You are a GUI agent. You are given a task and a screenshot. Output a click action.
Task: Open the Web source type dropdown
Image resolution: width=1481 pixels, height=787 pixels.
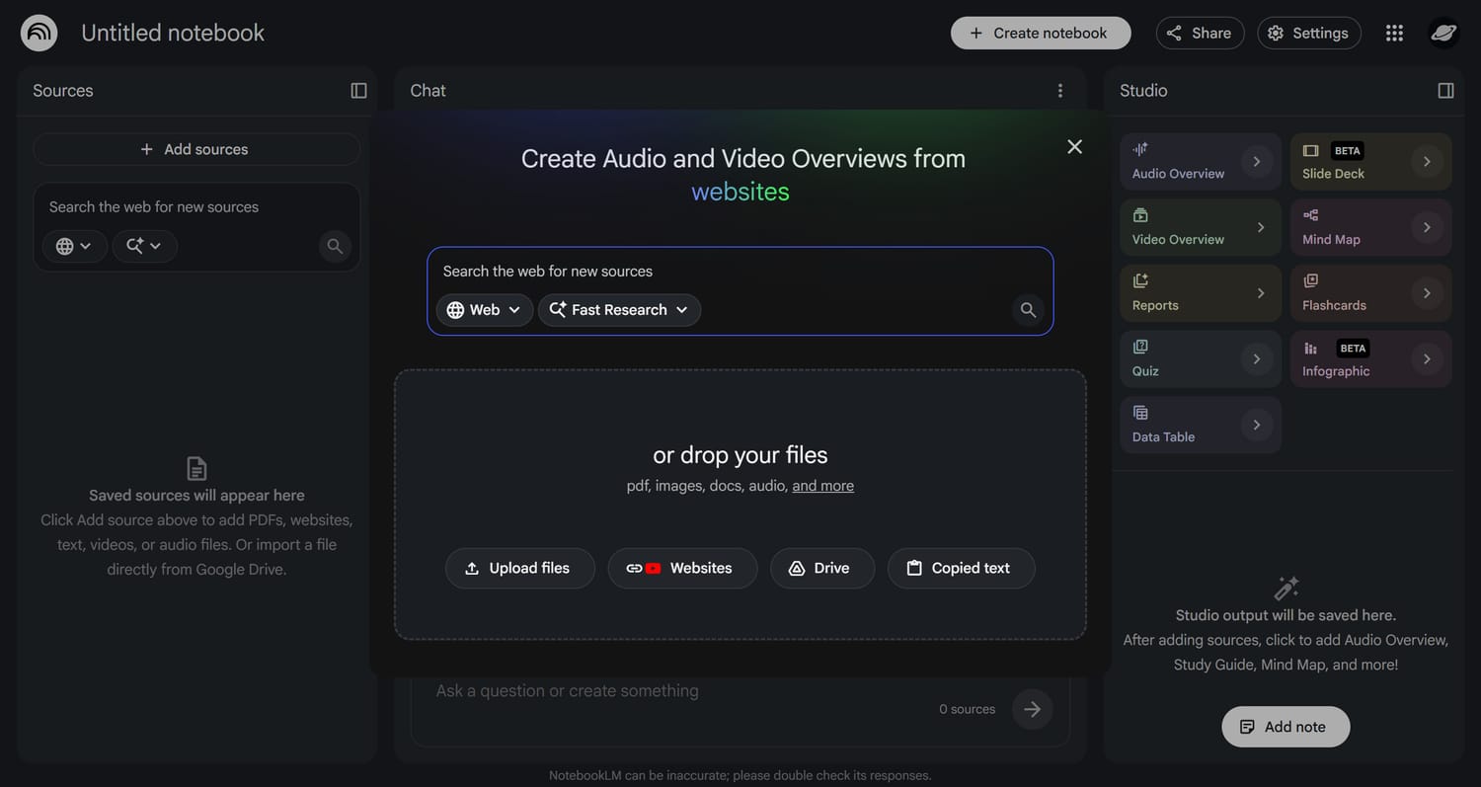(484, 310)
